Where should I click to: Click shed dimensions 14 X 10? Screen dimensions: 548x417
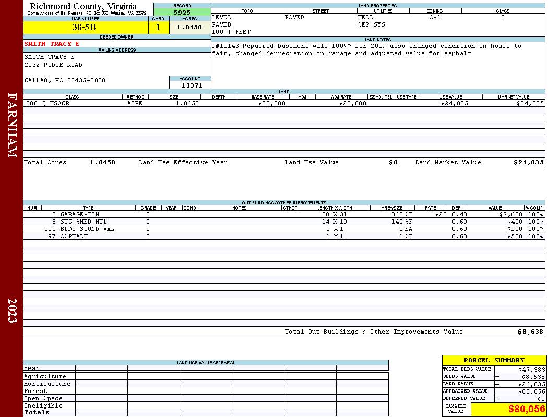334,222
